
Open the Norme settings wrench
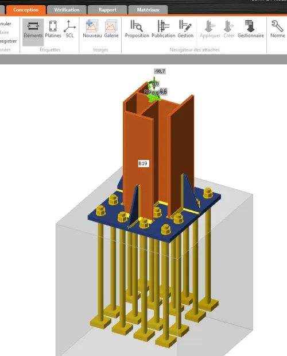[x=277, y=29]
